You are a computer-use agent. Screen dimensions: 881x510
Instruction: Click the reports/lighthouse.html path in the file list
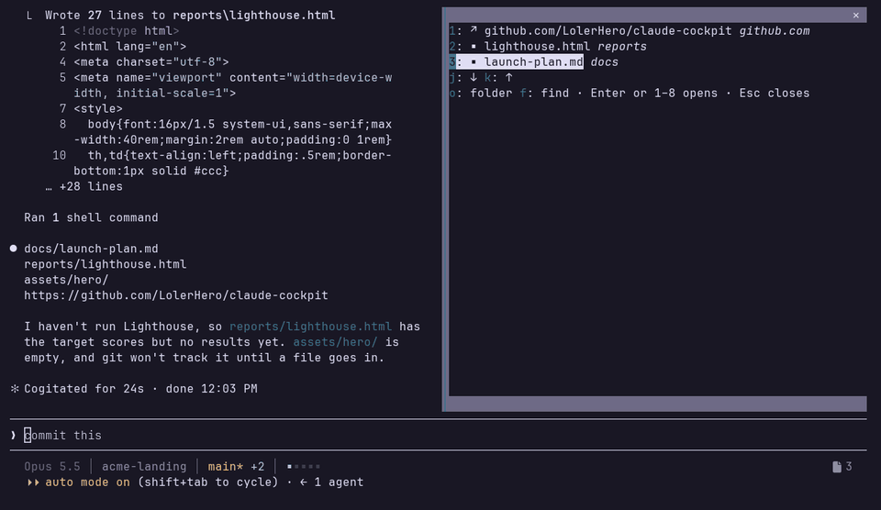click(x=105, y=264)
